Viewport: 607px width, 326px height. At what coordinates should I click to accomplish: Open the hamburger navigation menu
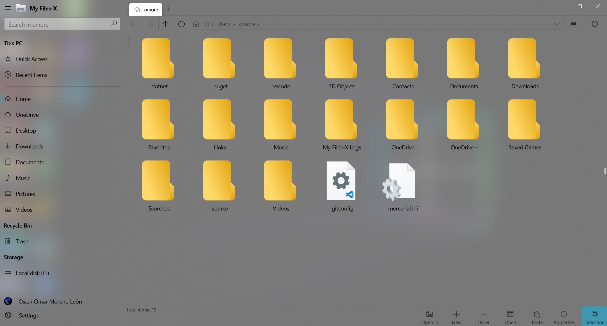[x=8, y=8]
